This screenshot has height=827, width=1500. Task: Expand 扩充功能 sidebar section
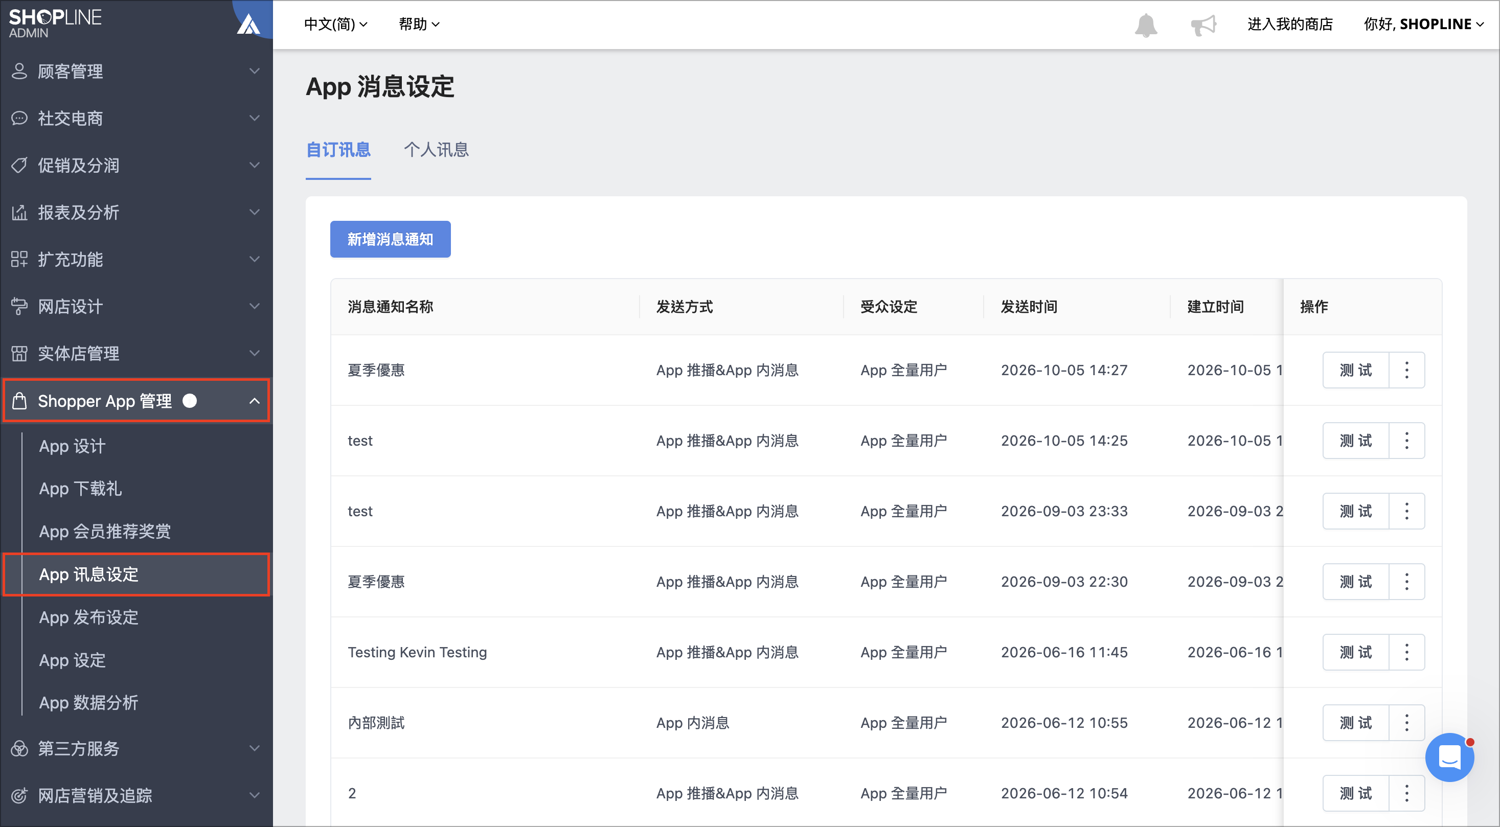pyautogui.click(x=137, y=259)
